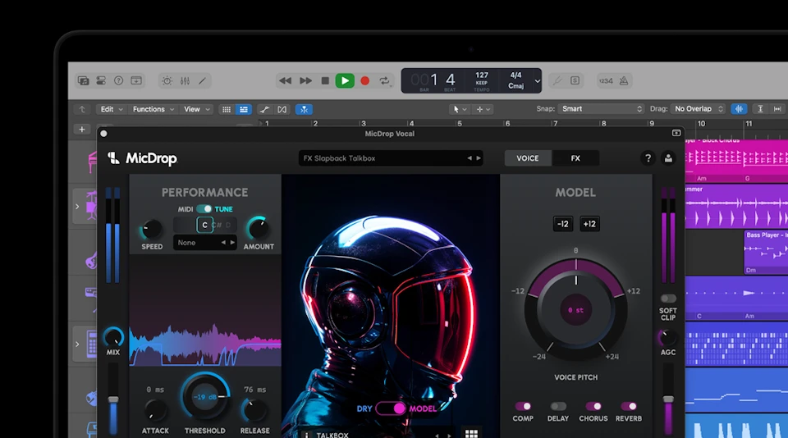
Task: Click the metronome icon in control bar
Action: click(625, 80)
